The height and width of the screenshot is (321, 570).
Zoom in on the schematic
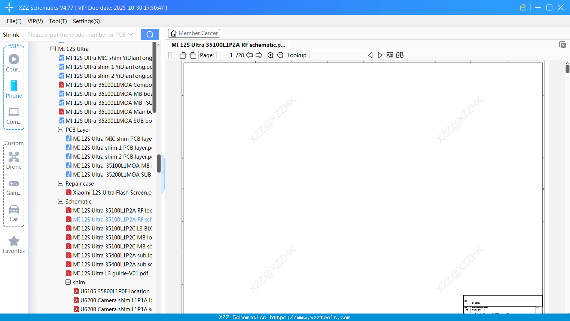pos(271,55)
